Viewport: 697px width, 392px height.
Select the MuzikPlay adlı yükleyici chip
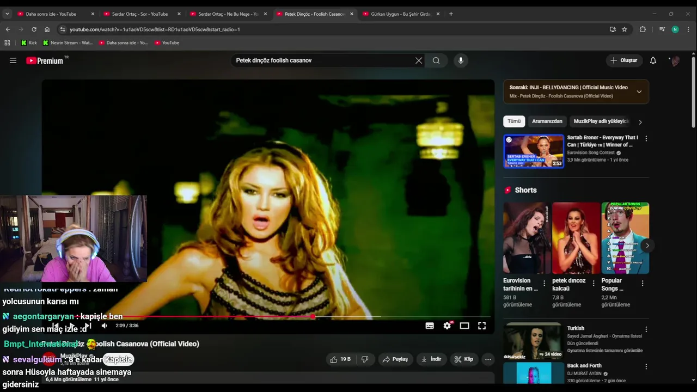(601, 121)
